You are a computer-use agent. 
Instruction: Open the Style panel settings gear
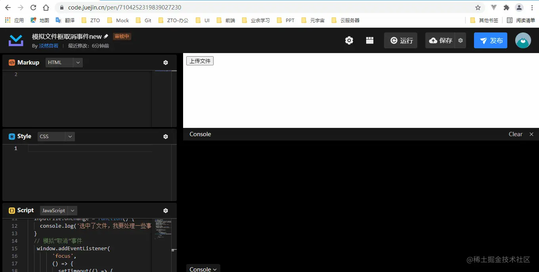coord(166,136)
